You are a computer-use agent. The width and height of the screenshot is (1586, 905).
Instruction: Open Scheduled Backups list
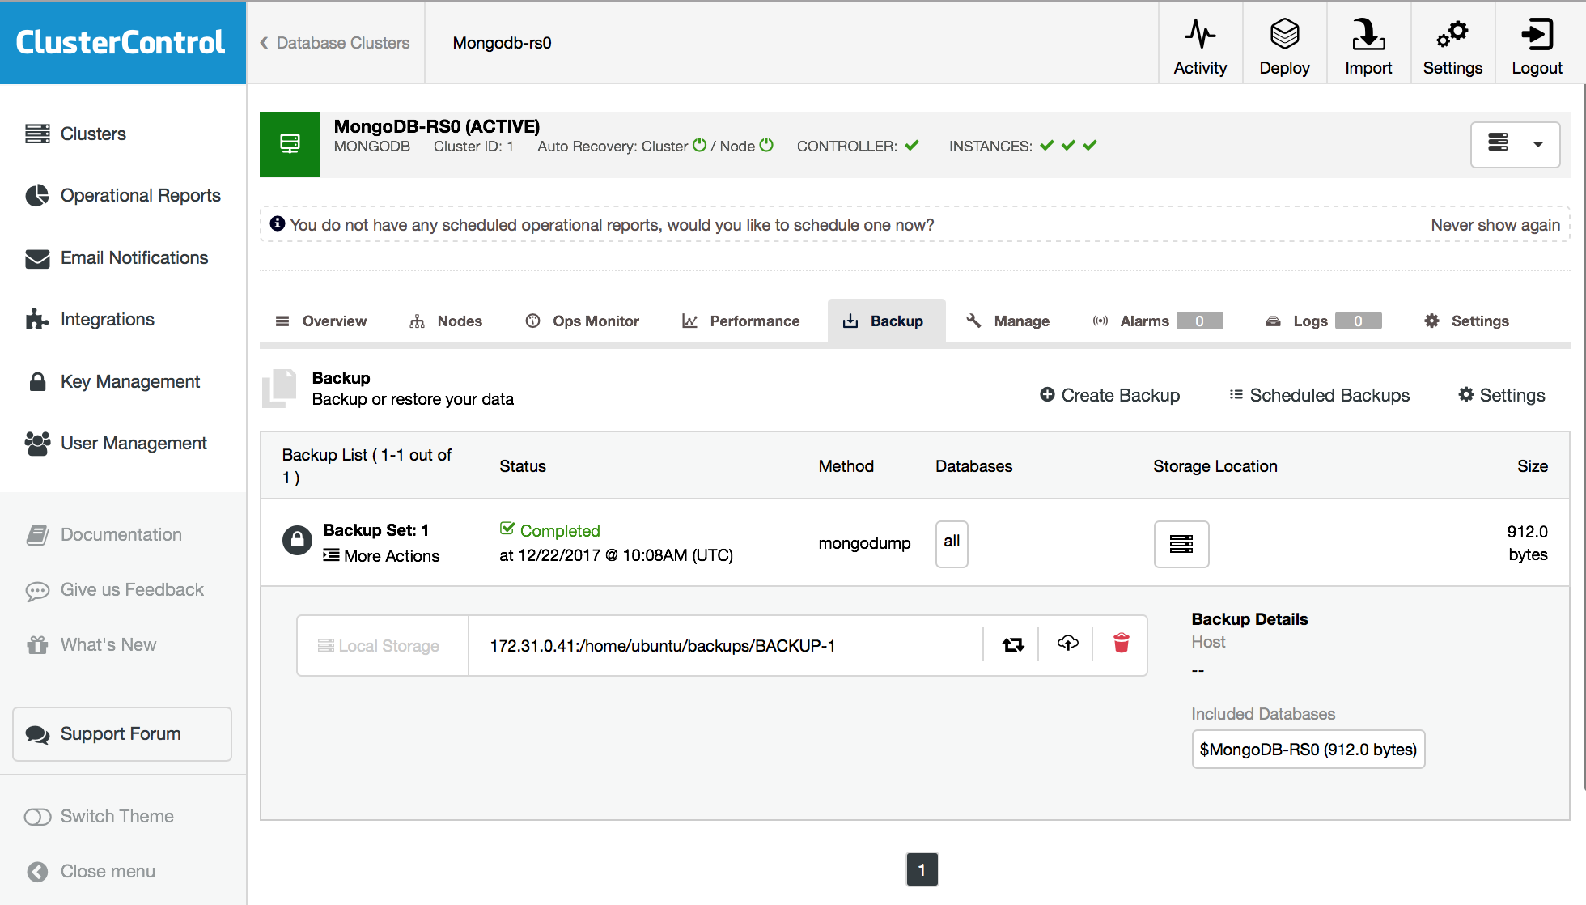coord(1319,395)
